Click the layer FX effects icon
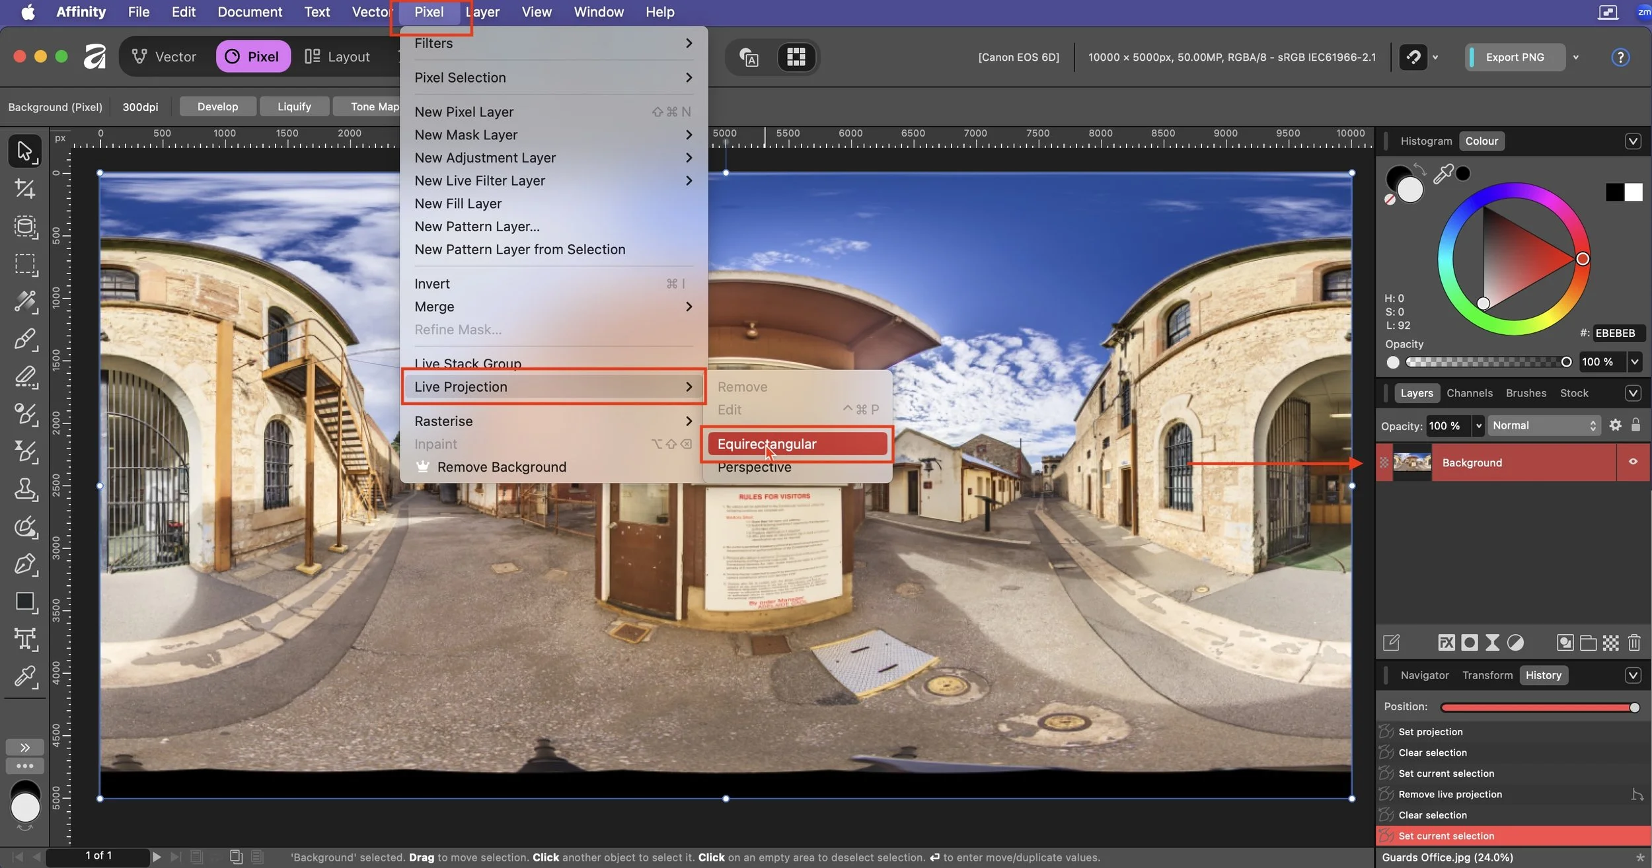Viewport: 1652px width, 868px height. click(x=1446, y=643)
